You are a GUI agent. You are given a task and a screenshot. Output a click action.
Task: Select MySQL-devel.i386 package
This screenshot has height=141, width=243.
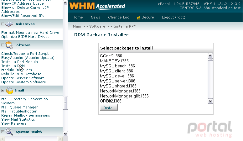(x=117, y=76)
